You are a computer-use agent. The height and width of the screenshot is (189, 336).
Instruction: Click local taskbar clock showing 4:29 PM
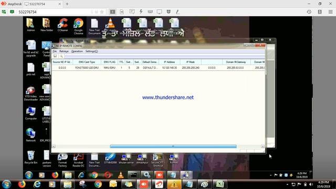click(323, 184)
